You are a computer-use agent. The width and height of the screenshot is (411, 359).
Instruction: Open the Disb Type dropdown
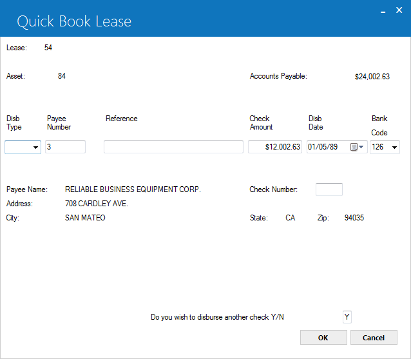click(x=23, y=147)
